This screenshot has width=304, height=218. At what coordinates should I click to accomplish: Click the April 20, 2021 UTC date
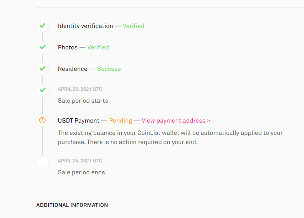pos(80,89)
